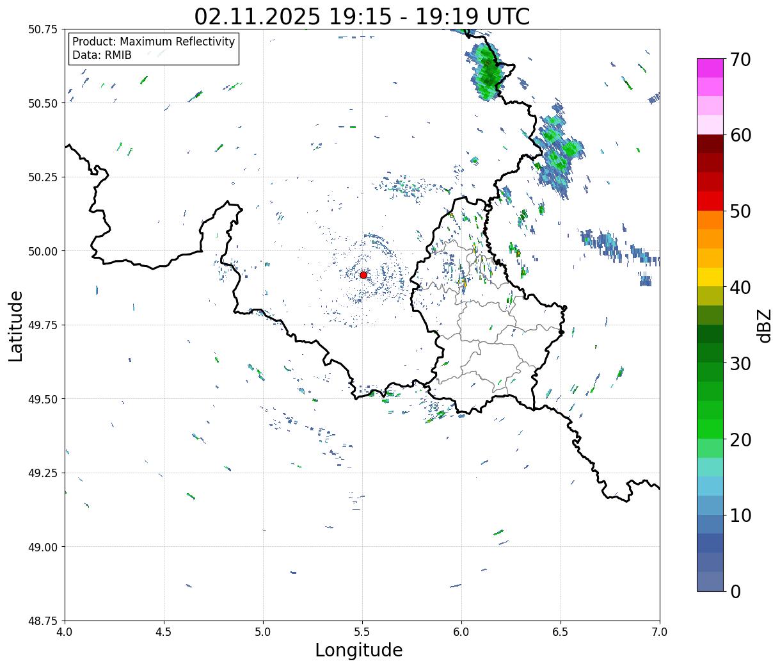Click the bright red colorbar swatch above 50

click(710, 201)
